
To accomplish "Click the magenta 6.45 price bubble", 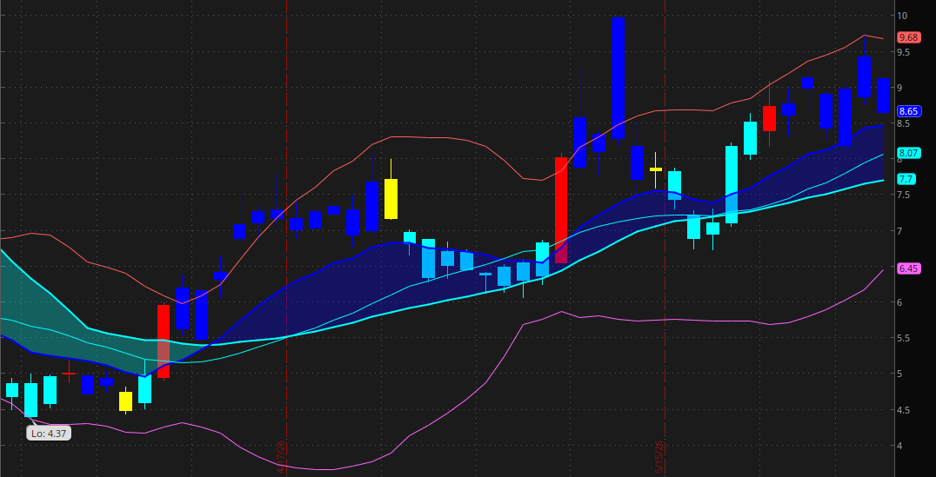I will click(x=908, y=268).
